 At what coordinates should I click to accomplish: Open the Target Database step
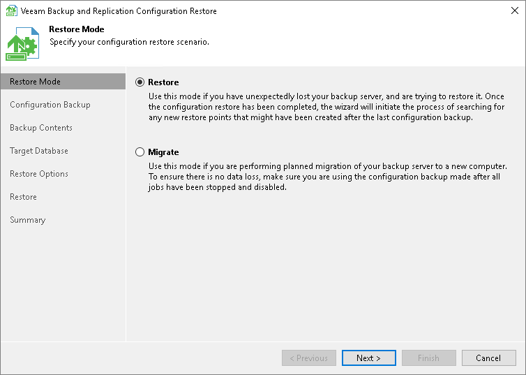pyautogui.click(x=39, y=151)
